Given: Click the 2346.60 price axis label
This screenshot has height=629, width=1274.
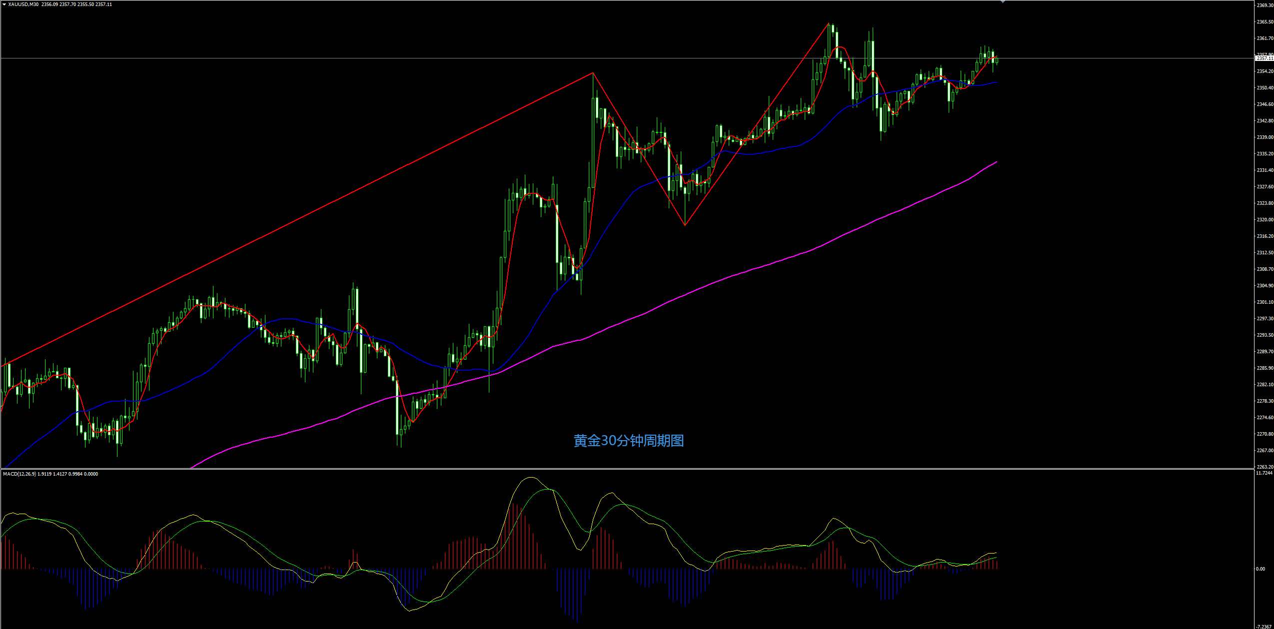Looking at the screenshot, I should coord(1265,104).
